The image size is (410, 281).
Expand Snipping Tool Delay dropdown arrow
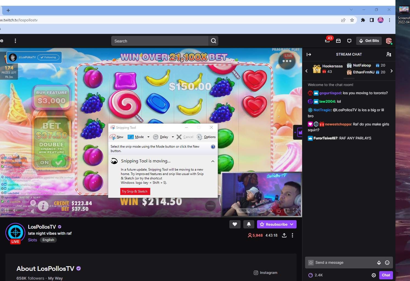pos(173,137)
